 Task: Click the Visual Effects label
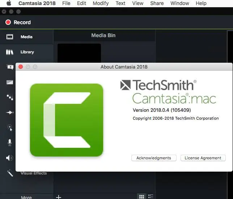(x=34, y=173)
